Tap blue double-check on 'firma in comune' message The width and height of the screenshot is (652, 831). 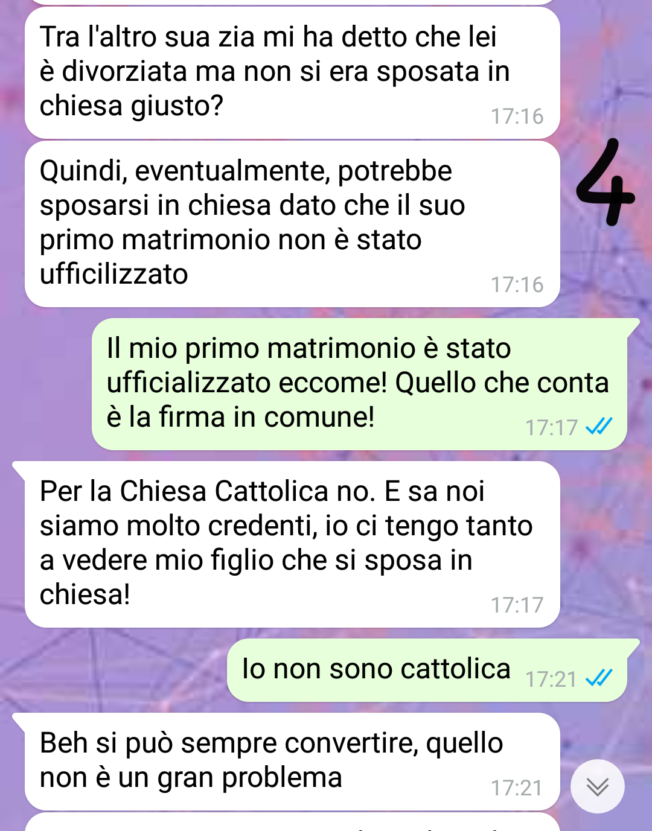tap(599, 427)
